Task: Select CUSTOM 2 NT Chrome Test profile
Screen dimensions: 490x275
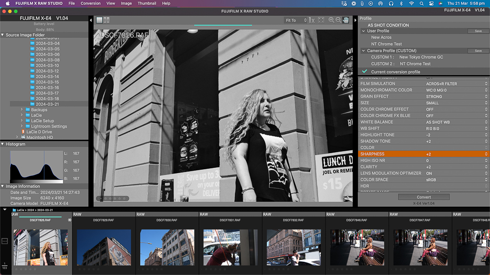Action: (x=401, y=64)
